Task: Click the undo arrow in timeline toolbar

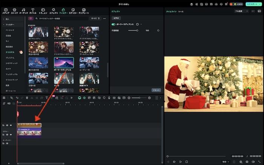Action: point(17,98)
